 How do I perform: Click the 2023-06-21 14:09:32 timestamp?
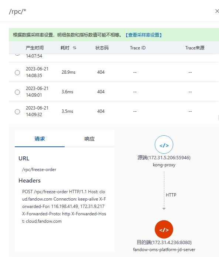click(x=37, y=111)
